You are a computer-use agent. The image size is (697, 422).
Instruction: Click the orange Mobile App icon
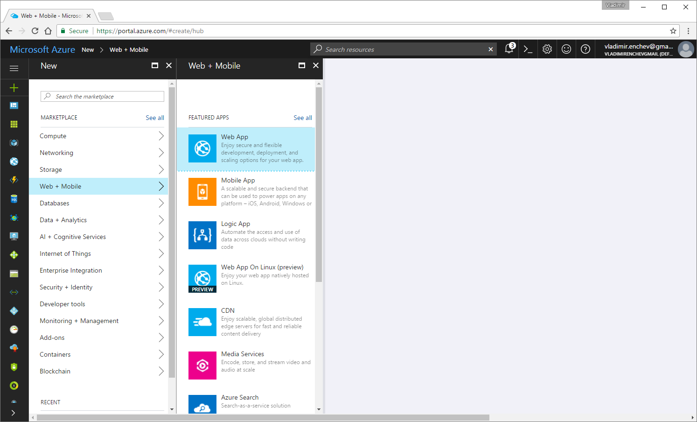pos(202,192)
